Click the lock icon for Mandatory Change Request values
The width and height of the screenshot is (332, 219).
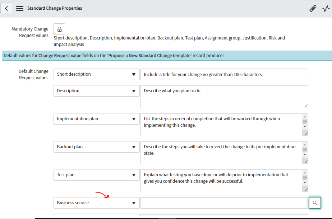click(x=59, y=29)
